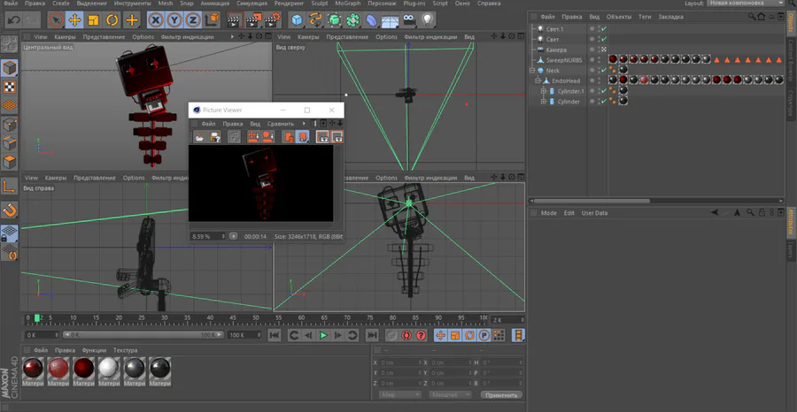Click the Применить button
Image resolution: width=797 pixels, height=412 pixels.
[x=502, y=395]
